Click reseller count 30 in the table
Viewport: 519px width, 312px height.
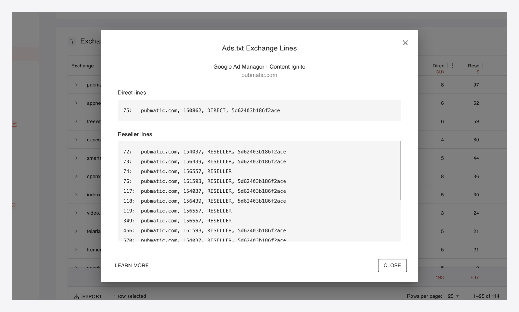pos(476,195)
